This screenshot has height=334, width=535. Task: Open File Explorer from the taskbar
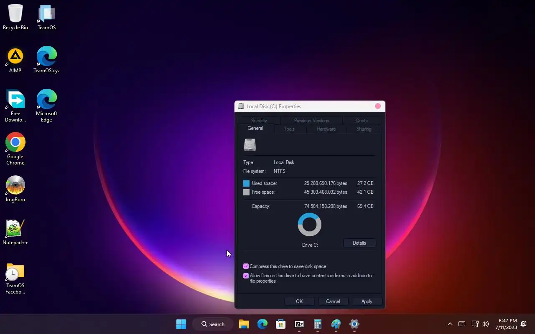(x=244, y=324)
